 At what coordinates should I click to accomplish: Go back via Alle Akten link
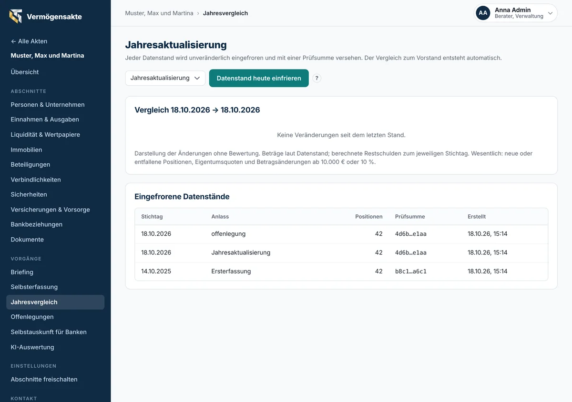[29, 41]
